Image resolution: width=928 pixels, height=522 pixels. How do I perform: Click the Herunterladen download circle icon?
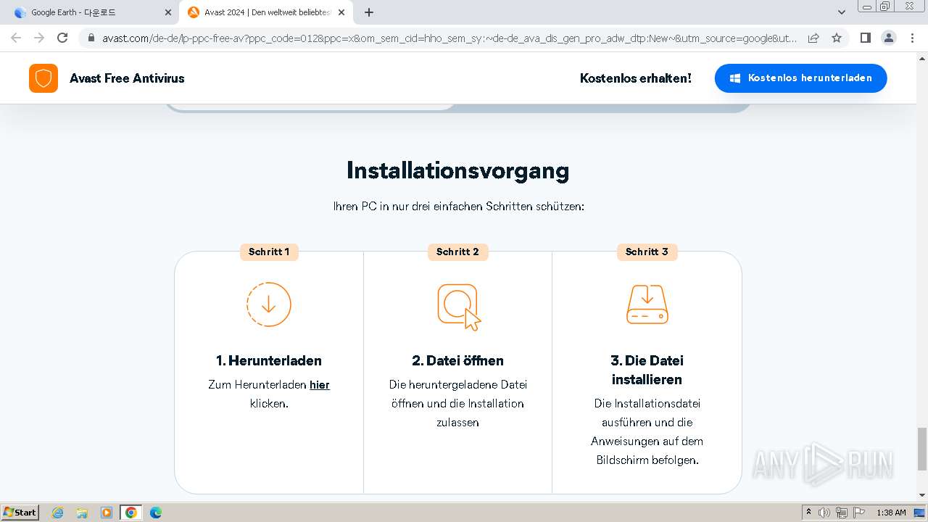click(269, 304)
